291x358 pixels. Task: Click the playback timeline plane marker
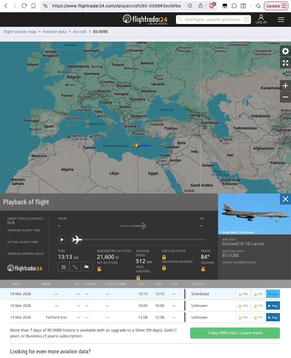(x=77, y=240)
